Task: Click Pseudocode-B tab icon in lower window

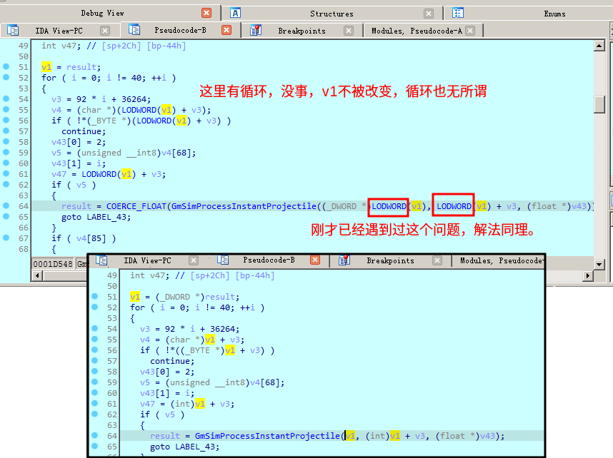Action: (x=223, y=260)
